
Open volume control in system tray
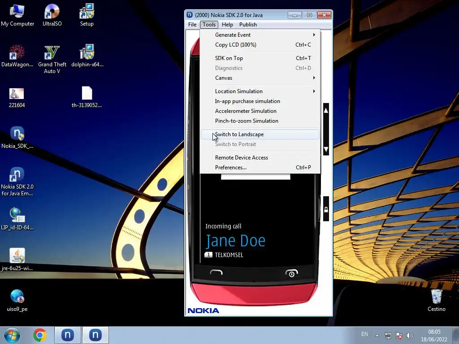click(410, 335)
